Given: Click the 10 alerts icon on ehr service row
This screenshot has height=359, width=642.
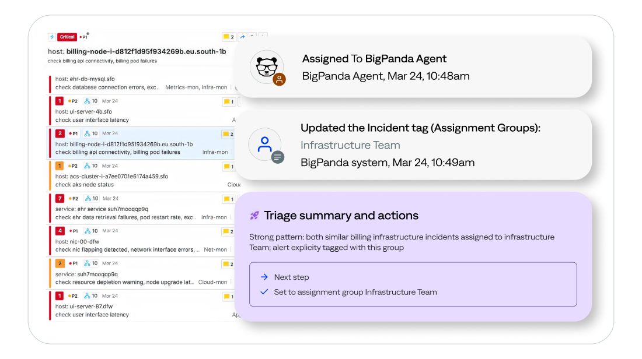Looking at the screenshot, I should (x=92, y=198).
